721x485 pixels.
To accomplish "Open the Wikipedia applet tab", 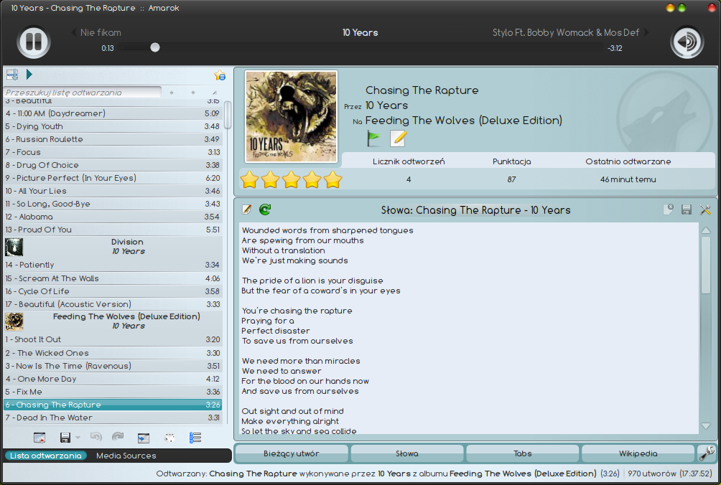I will tap(638, 453).
